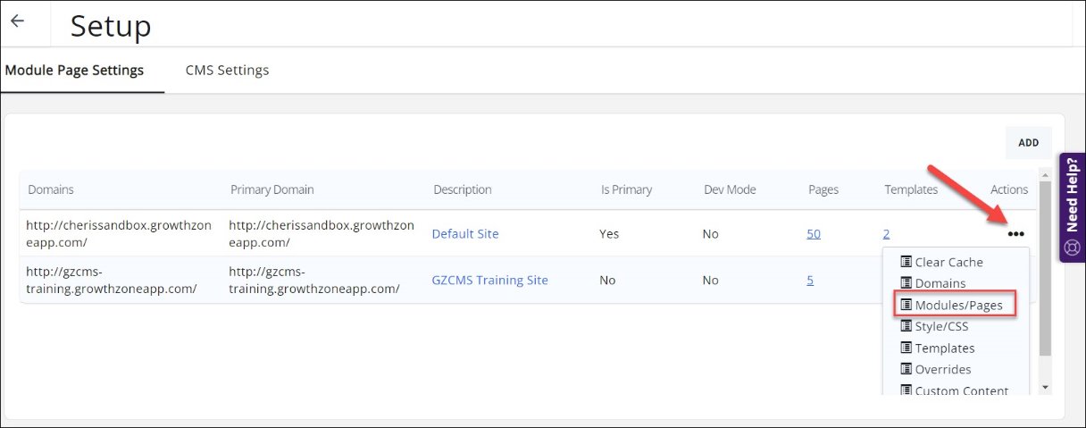The width and height of the screenshot is (1086, 428).
Task: Click the Style/CSS list icon
Action: coord(906,327)
